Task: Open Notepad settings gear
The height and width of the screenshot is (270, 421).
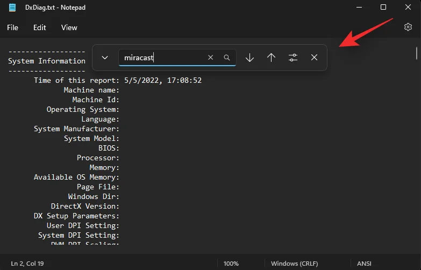Action: [x=408, y=27]
